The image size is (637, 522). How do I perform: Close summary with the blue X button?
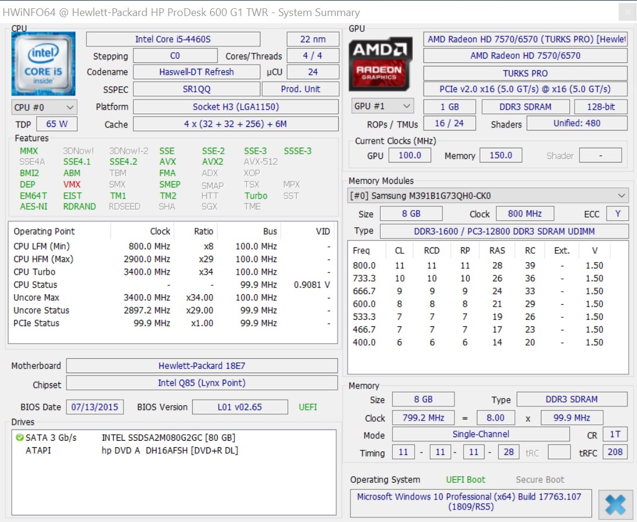[616, 505]
